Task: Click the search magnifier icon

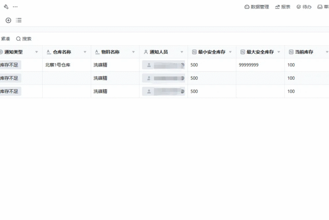Action: [x=19, y=38]
